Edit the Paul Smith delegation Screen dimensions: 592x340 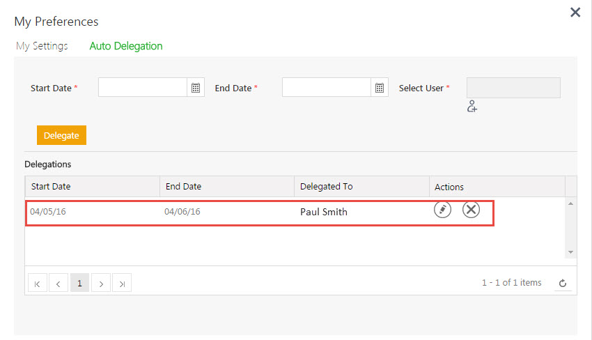click(x=442, y=210)
